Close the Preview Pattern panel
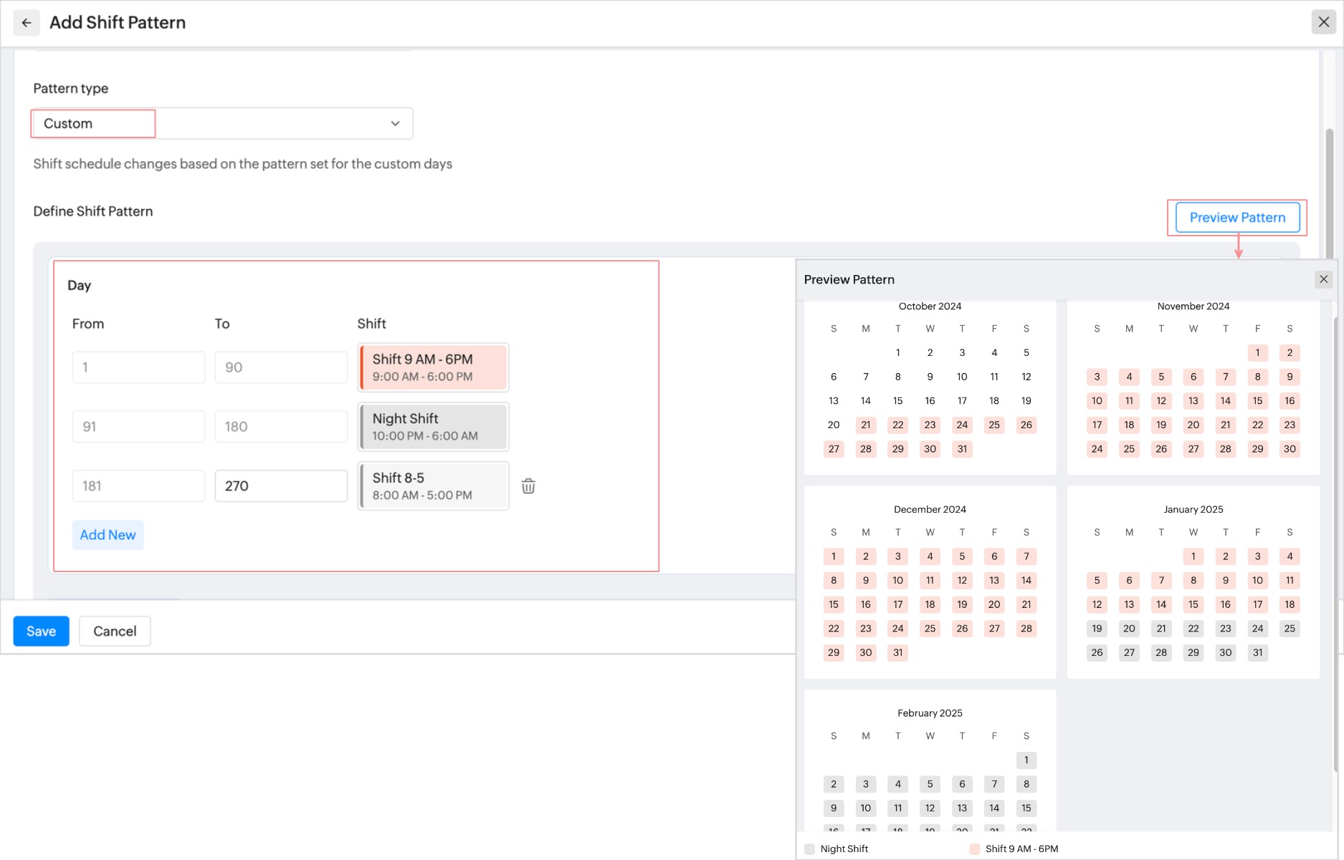This screenshot has height=860, width=1344. [x=1323, y=279]
